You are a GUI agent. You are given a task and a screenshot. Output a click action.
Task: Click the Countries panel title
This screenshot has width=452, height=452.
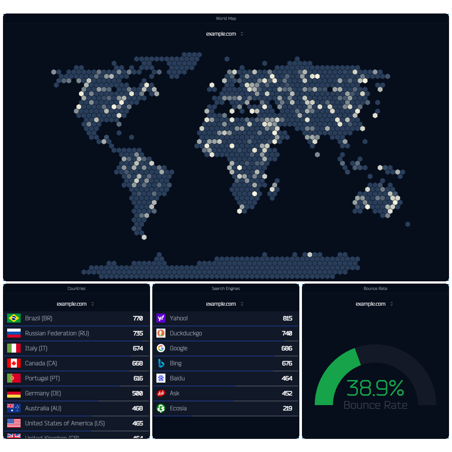pos(77,288)
